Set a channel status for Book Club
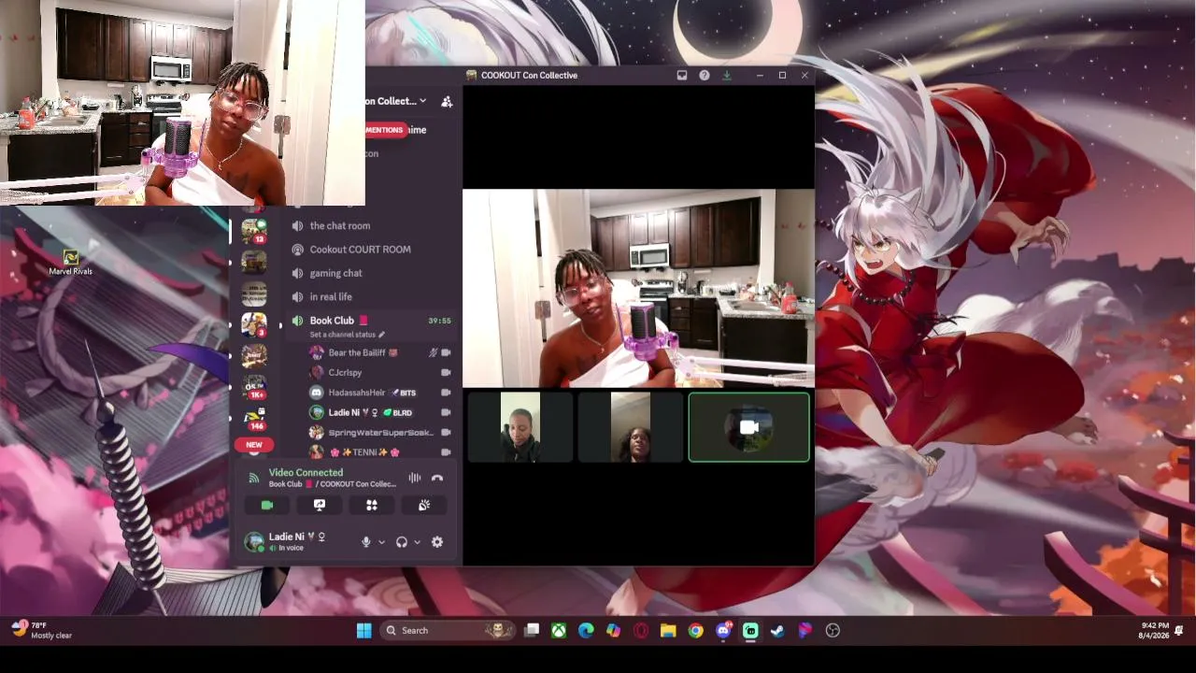Image resolution: width=1196 pixels, height=673 pixels. [x=347, y=335]
